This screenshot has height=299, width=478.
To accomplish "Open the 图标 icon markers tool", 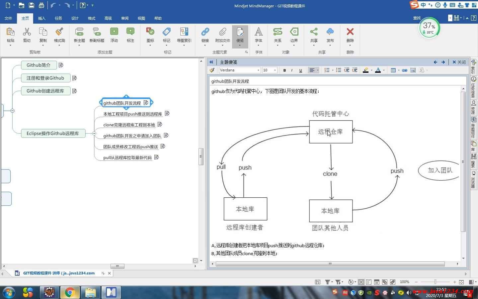I will [x=150, y=32].
